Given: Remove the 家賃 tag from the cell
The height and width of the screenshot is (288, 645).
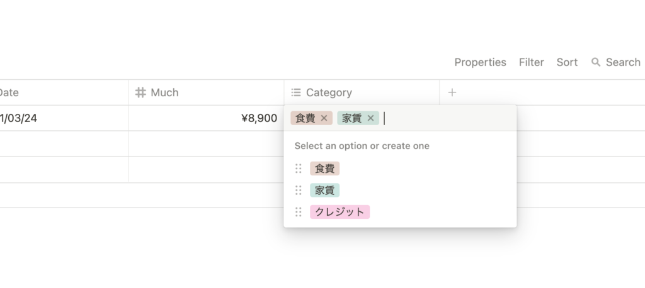Looking at the screenshot, I should click(370, 118).
